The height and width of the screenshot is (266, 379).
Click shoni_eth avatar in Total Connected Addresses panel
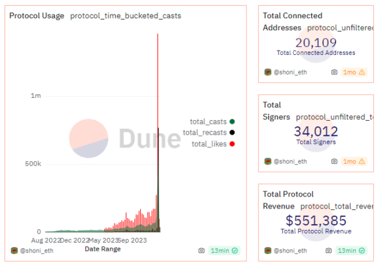[268, 72]
